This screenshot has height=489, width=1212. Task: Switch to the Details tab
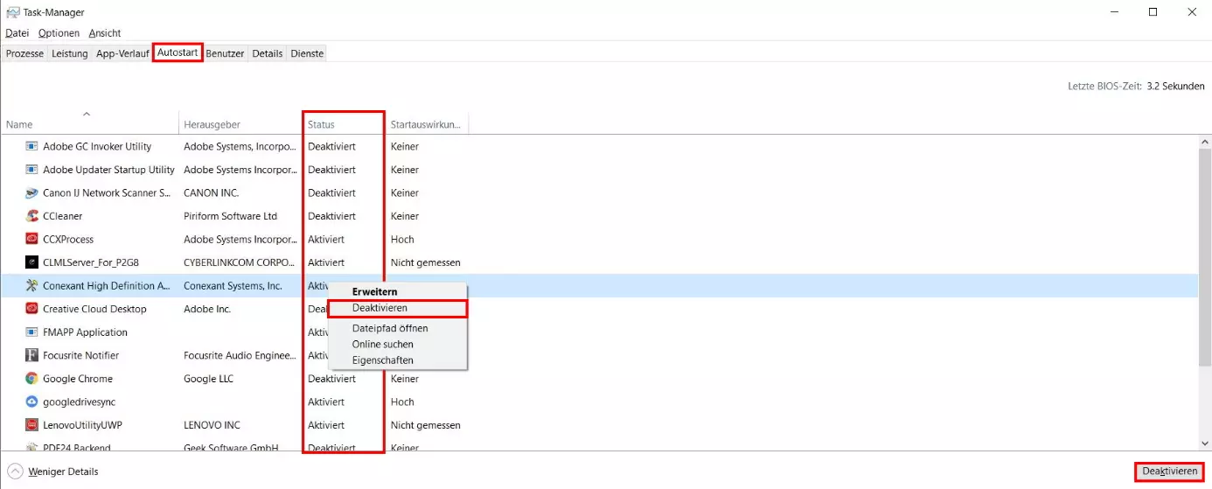[268, 53]
